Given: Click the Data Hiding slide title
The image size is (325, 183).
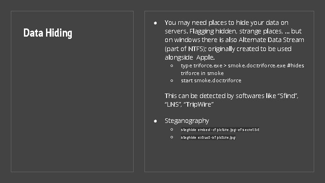Looking at the screenshot, I should pyautogui.click(x=48, y=33).
